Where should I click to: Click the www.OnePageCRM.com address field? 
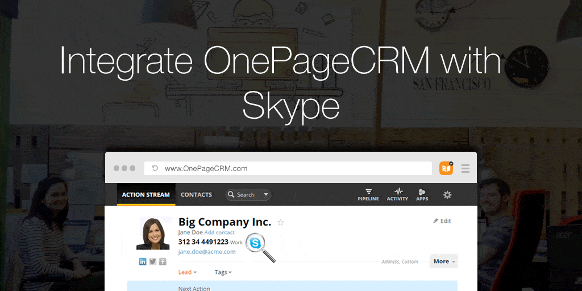288,168
